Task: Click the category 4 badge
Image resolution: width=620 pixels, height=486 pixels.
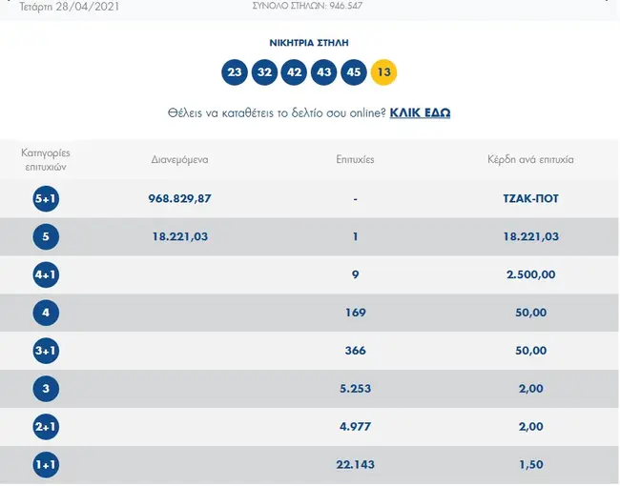Action: click(46, 313)
